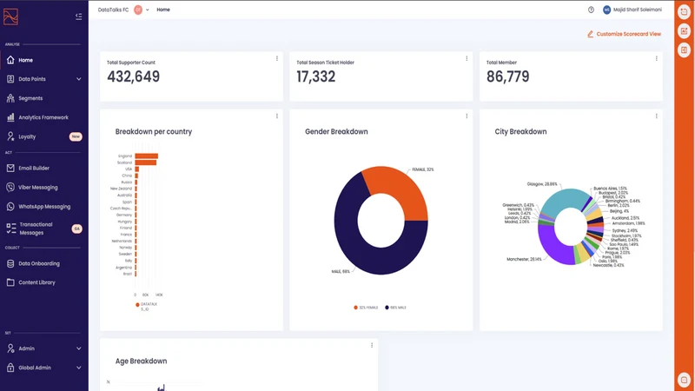
Task: Open Total Member card options menu
Action: 657,58
